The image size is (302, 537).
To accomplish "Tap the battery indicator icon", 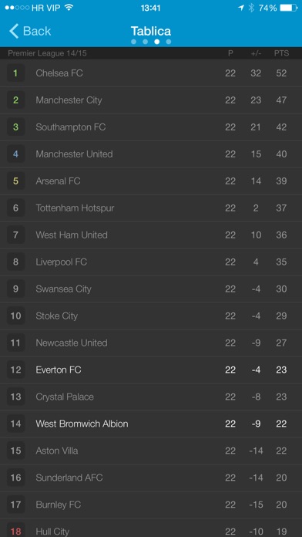I will [x=288, y=8].
